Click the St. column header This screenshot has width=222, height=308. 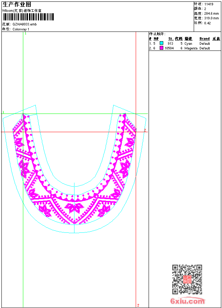(171, 39)
